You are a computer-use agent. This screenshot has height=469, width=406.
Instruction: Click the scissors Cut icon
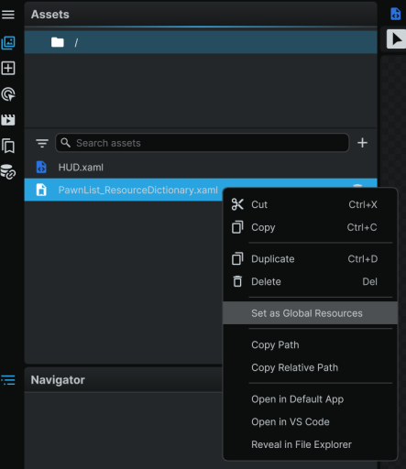click(x=237, y=204)
